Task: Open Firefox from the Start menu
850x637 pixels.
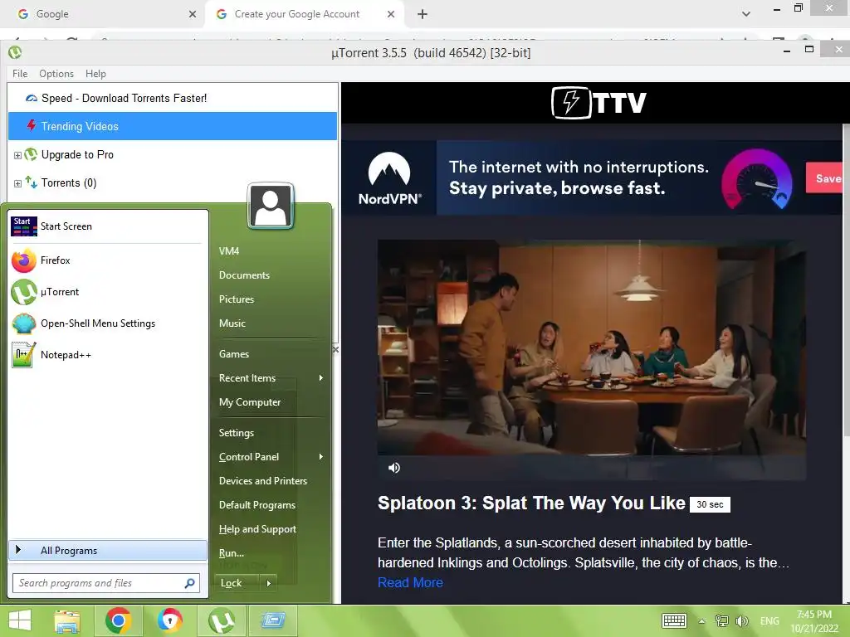Action: coord(108,260)
